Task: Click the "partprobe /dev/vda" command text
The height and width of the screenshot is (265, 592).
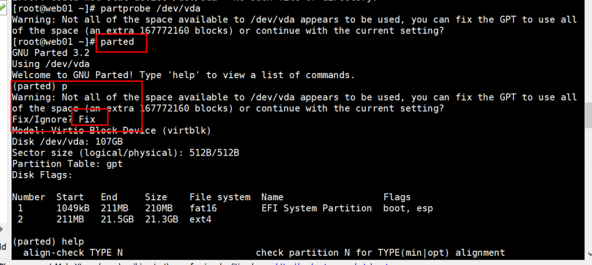Action: 150,8
